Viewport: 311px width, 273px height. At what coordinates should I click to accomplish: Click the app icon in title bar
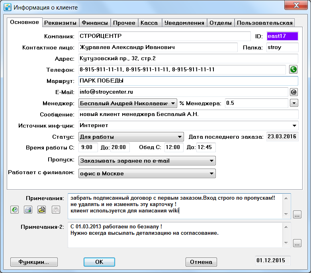pyautogui.click(x=8, y=7)
